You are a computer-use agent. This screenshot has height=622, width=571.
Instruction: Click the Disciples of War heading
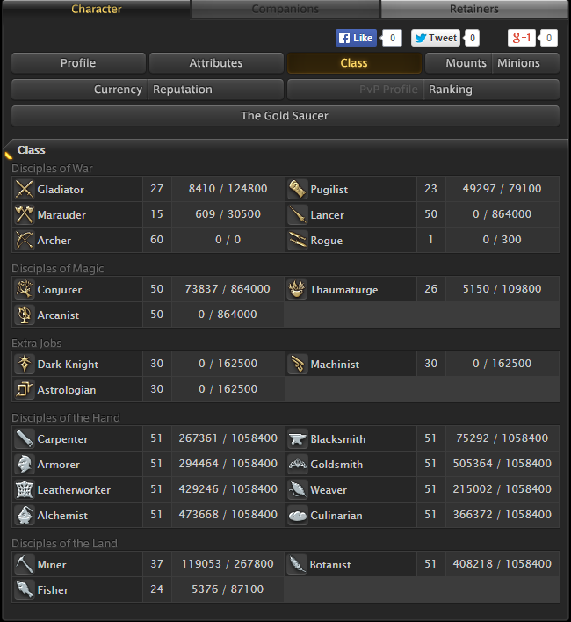pyautogui.click(x=52, y=169)
